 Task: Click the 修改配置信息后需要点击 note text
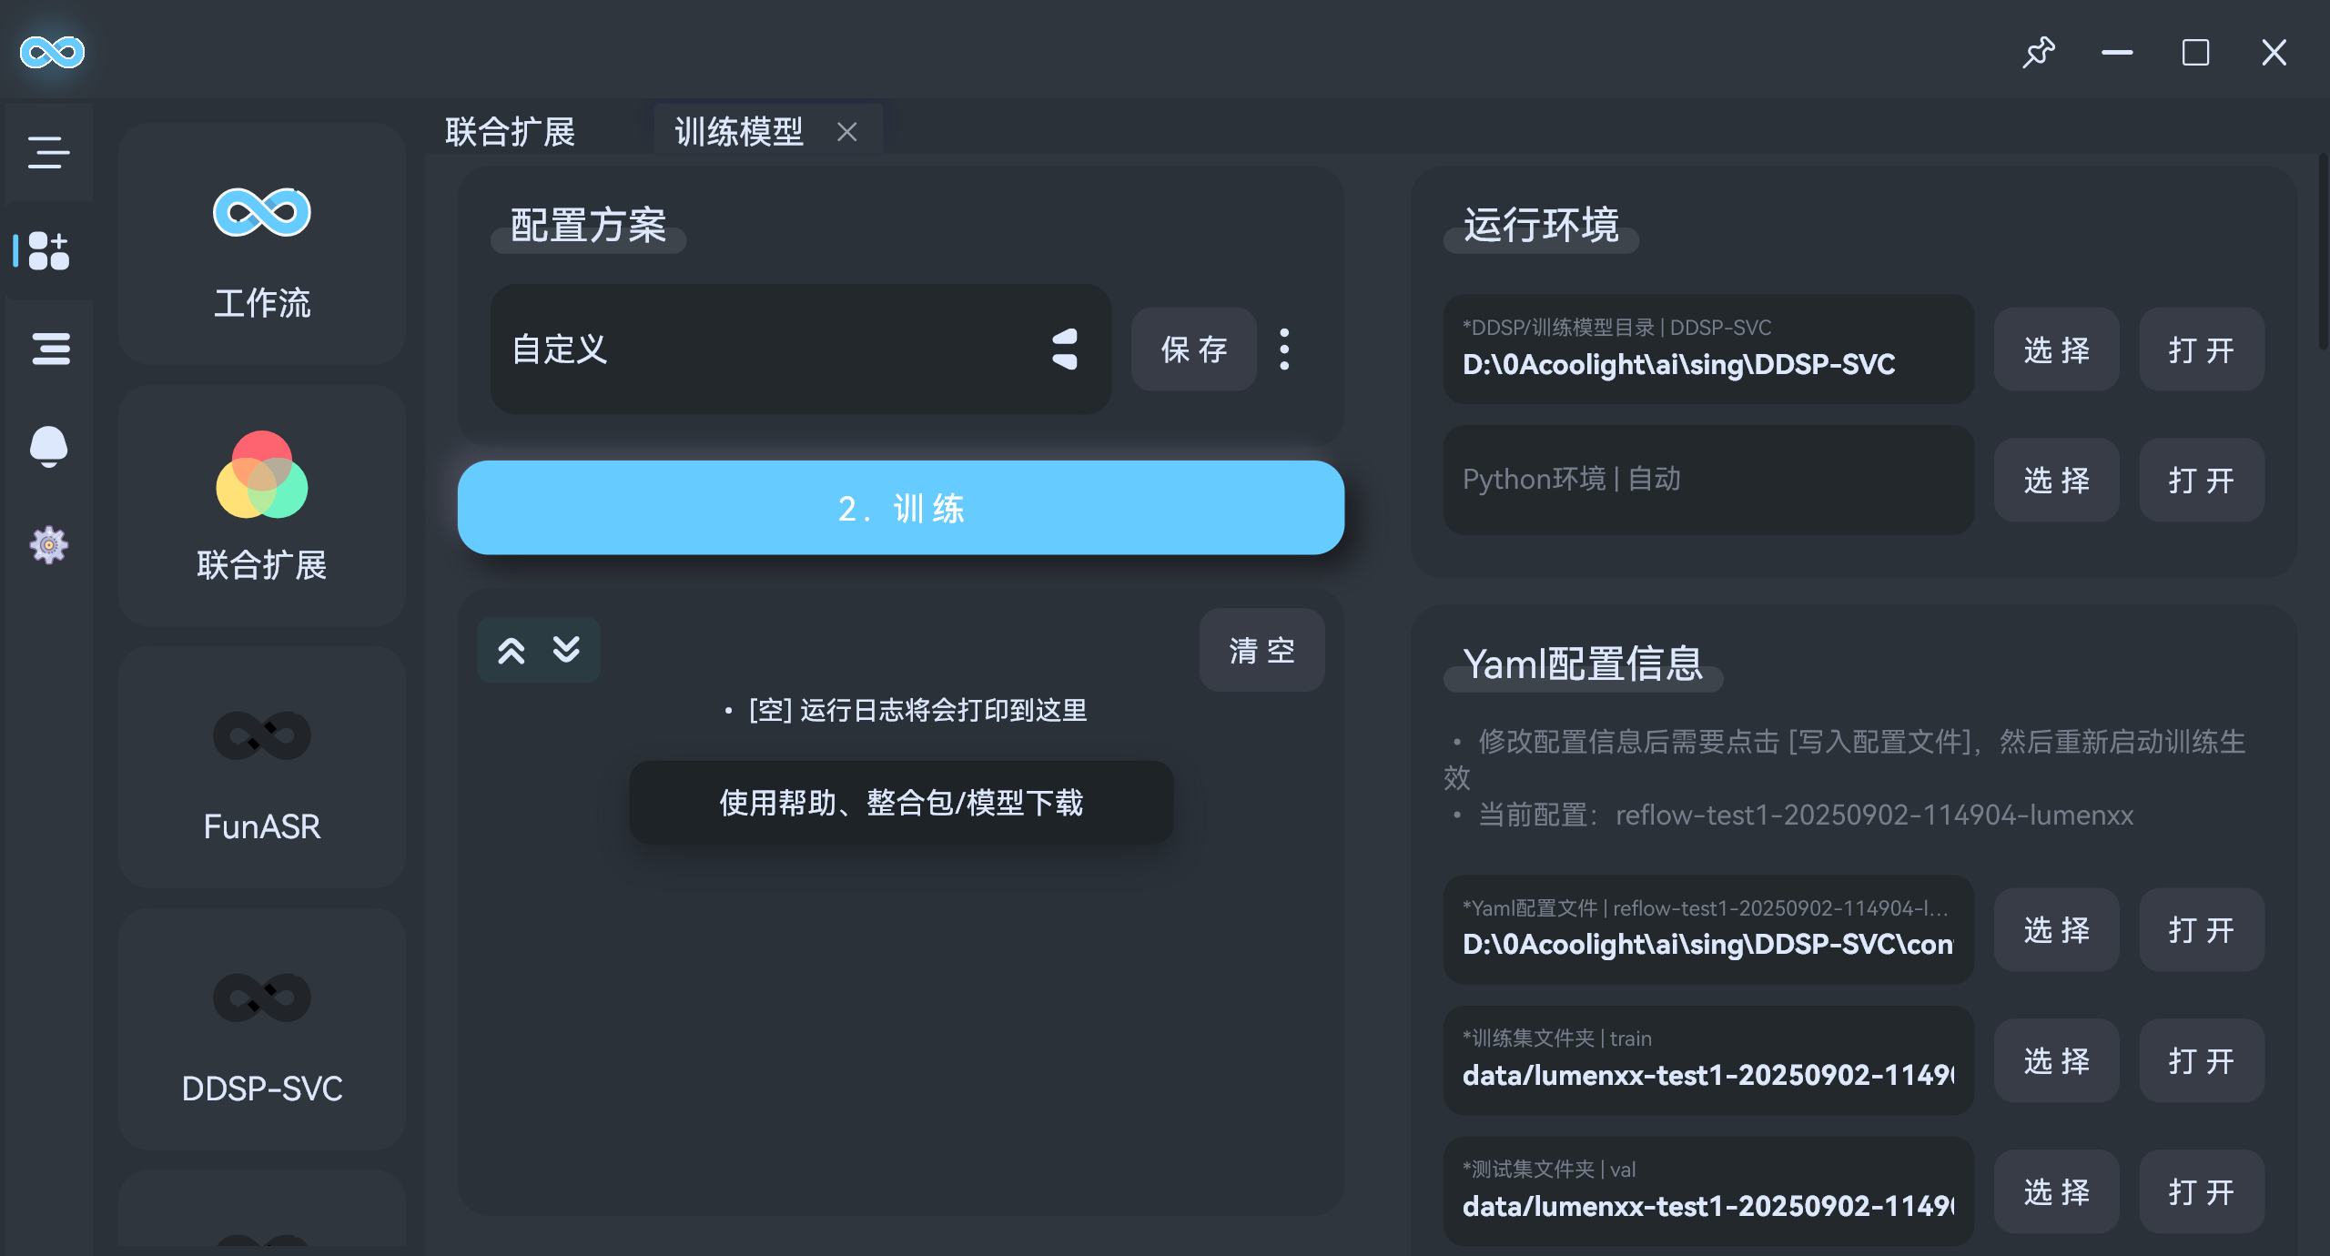coord(1845,759)
